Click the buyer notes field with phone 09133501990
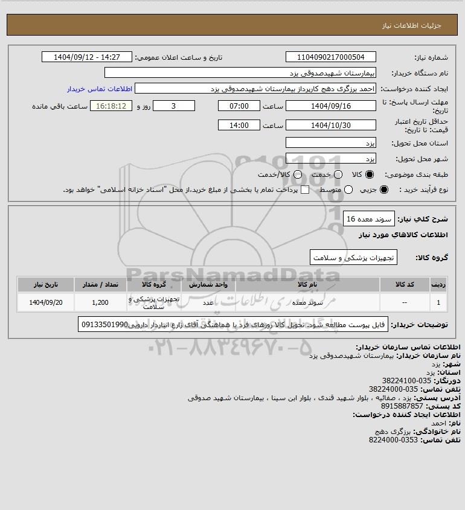Viewport: 465px width, 510px height. pyautogui.click(x=233, y=324)
